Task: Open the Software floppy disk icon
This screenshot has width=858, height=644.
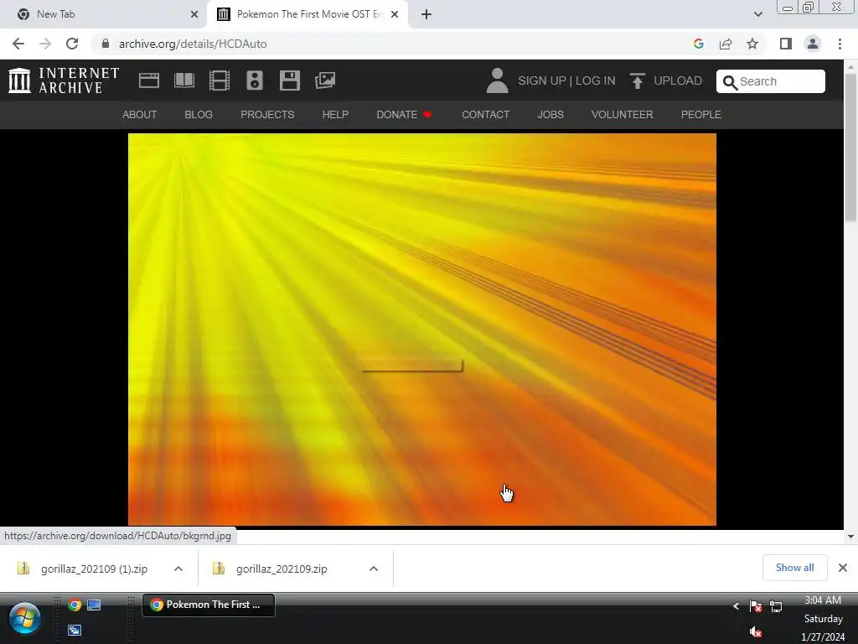Action: 289,80
